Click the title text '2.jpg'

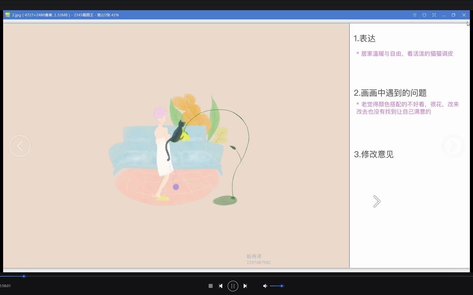(x=16, y=15)
